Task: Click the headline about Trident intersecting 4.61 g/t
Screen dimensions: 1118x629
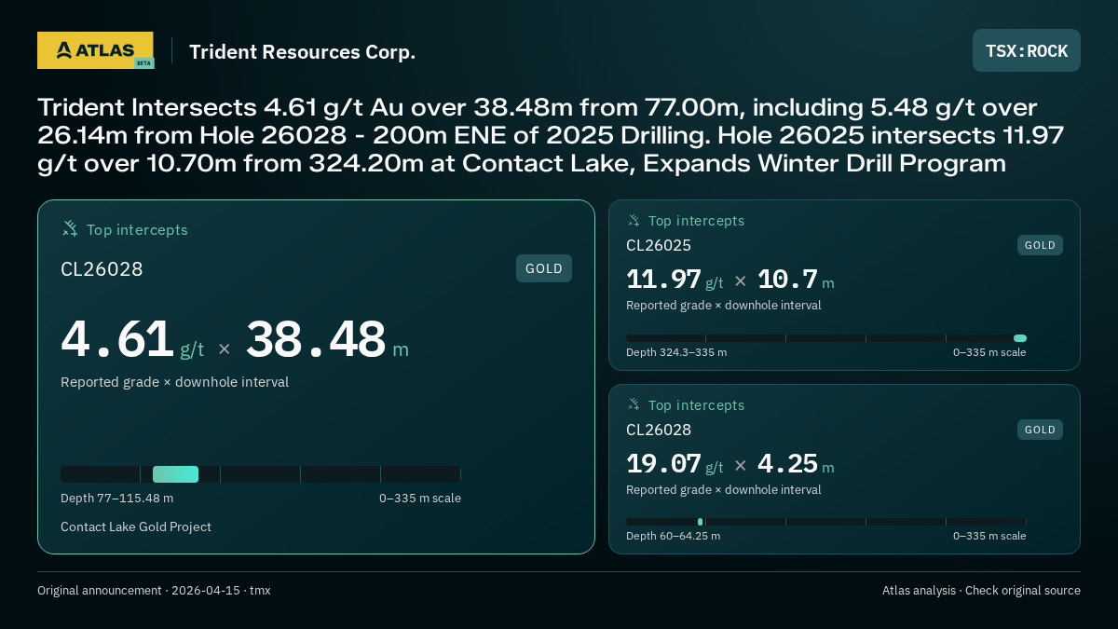Action: click(551, 135)
